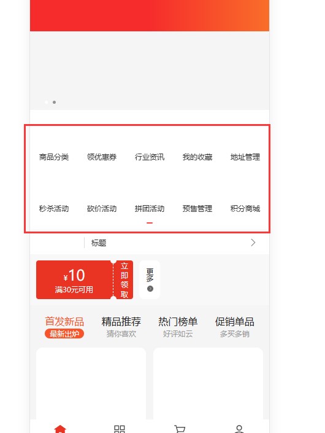The height and width of the screenshot is (433, 325).
Task: Click the 标题 notice bar text
Action: (x=99, y=243)
